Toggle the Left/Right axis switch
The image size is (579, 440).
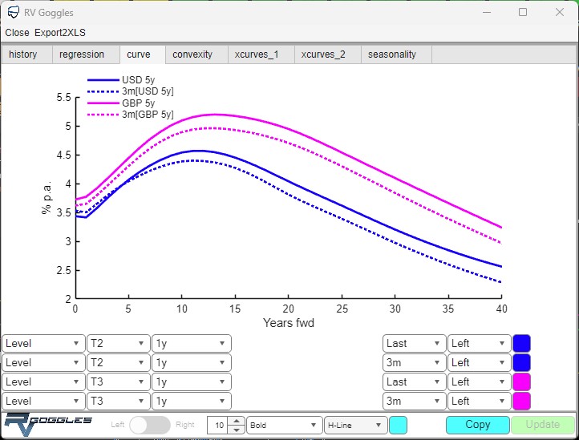coord(149,425)
